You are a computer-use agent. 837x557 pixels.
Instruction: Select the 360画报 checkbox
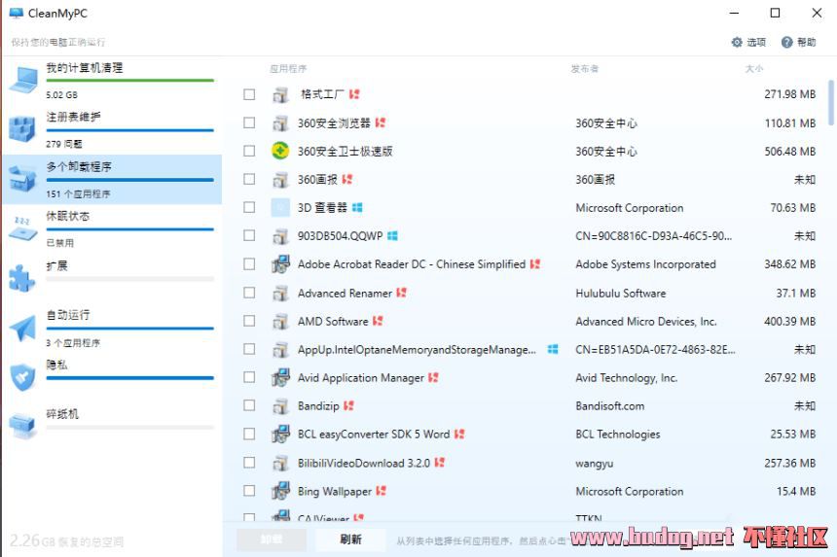(249, 179)
